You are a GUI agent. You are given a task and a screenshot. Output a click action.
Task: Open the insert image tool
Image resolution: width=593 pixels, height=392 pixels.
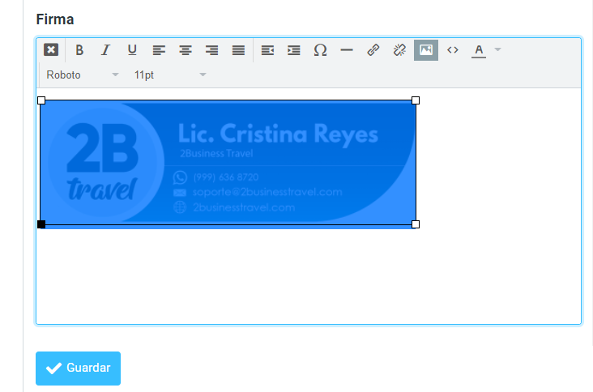(426, 50)
